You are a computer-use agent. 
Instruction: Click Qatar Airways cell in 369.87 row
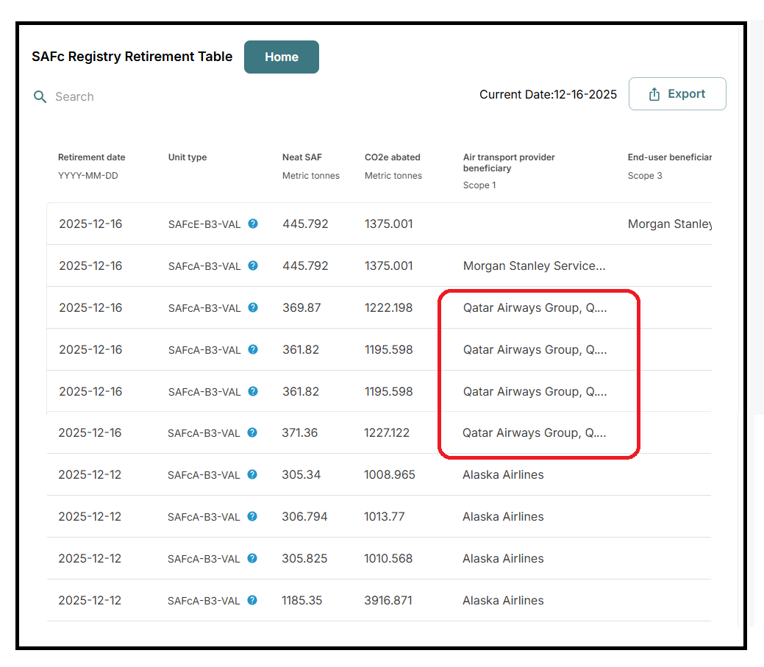click(x=535, y=307)
